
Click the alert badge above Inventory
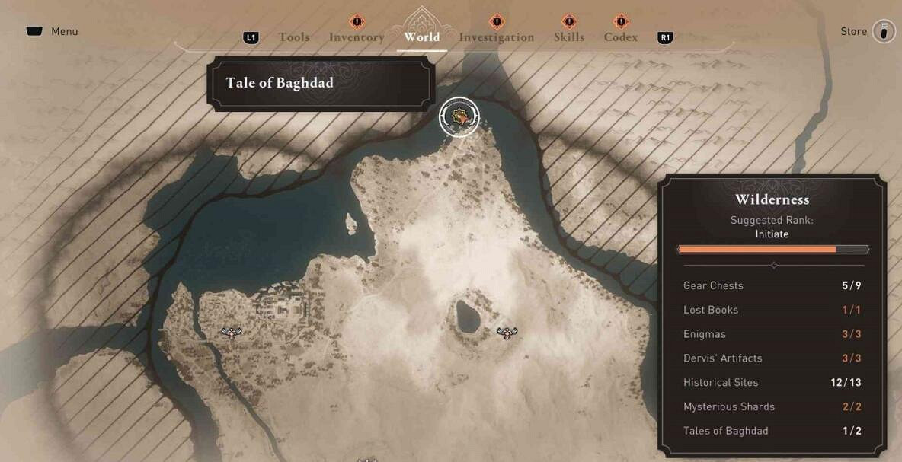click(x=357, y=22)
